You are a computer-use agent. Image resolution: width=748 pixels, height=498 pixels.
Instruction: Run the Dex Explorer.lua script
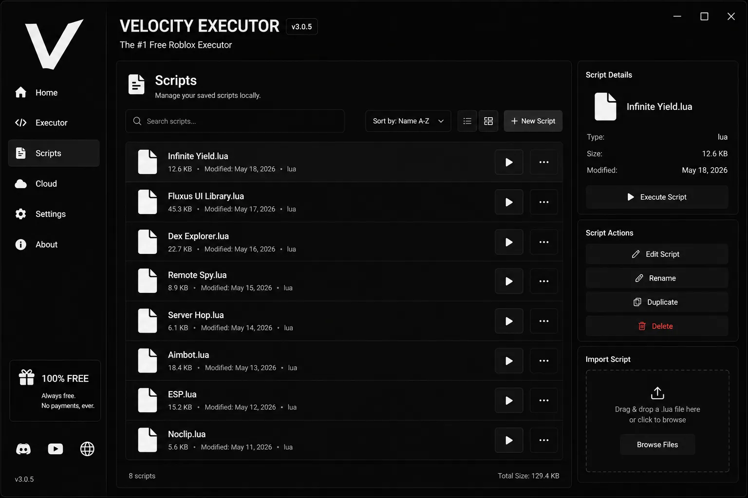tap(509, 242)
